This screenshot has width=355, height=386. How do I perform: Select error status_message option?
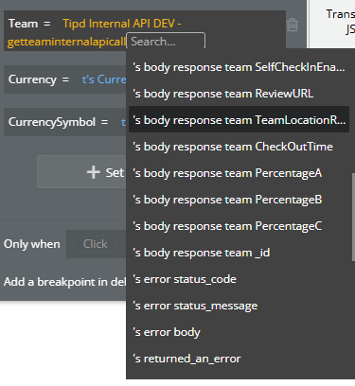[239, 306]
